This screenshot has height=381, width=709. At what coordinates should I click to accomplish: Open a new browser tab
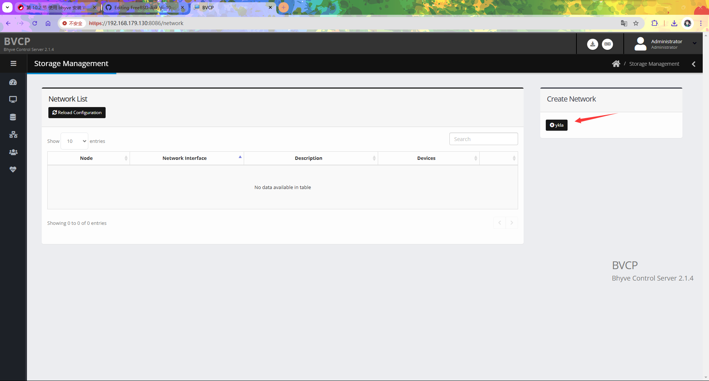(x=283, y=7)
